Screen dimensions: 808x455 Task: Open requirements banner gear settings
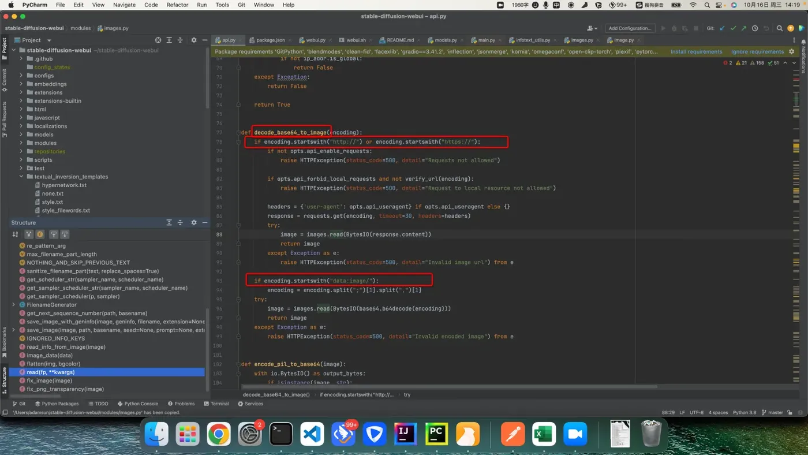[x=791, y=51]
